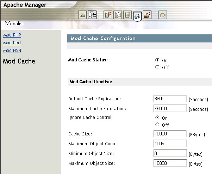Click the (KBytes) unit text

click(197, 135)
